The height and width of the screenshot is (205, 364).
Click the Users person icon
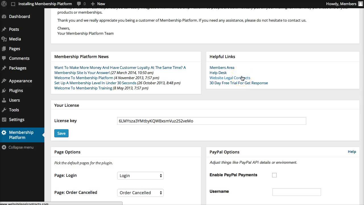coord(4,100)
